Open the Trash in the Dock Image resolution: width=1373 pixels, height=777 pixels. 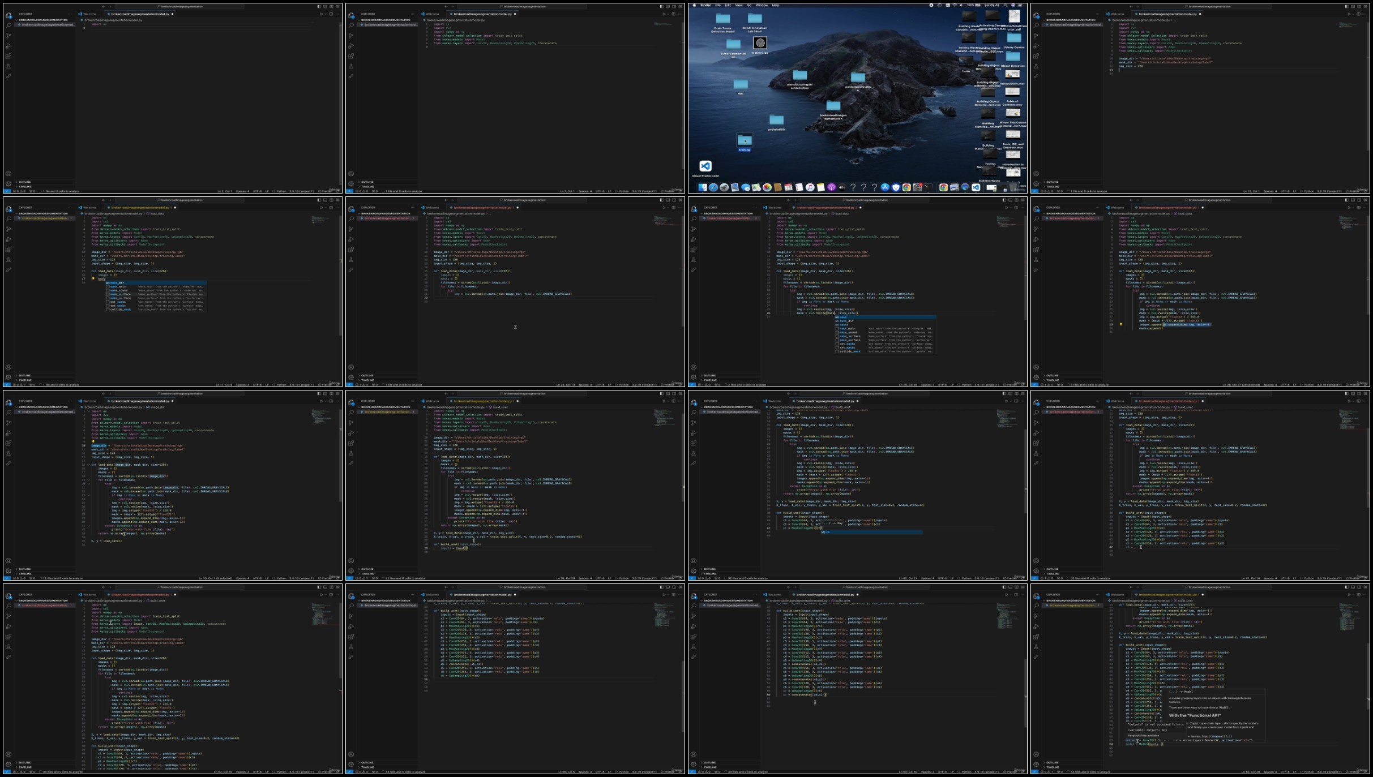click(1013, 187)
